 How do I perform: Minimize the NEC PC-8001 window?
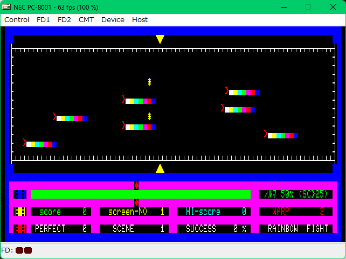click(x=284, y=7)
